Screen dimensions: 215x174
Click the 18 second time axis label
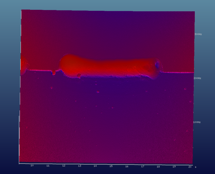coord(158,167)
